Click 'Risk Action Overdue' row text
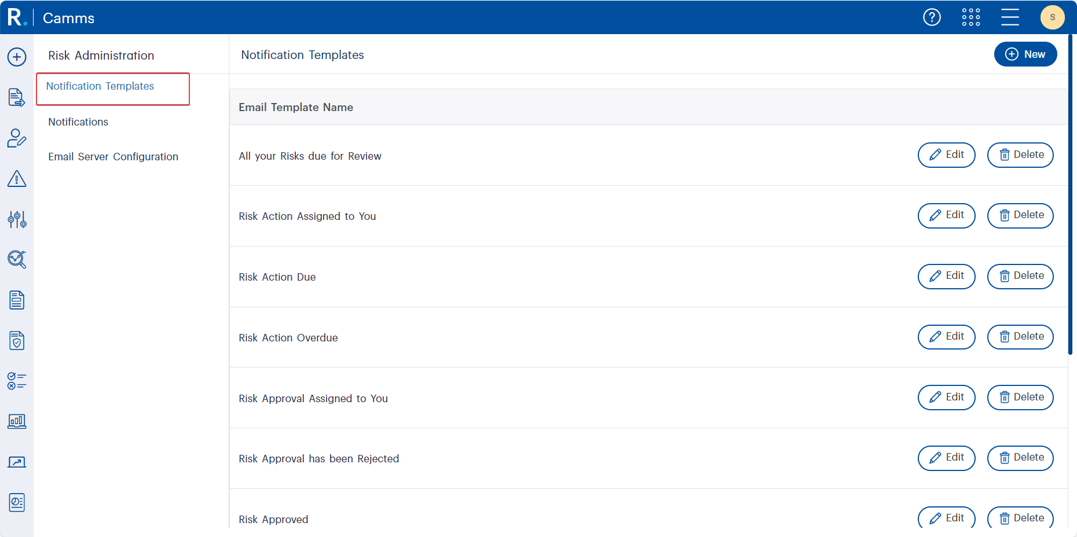This screenshot has width=1077, height=537. coord(288,338)
